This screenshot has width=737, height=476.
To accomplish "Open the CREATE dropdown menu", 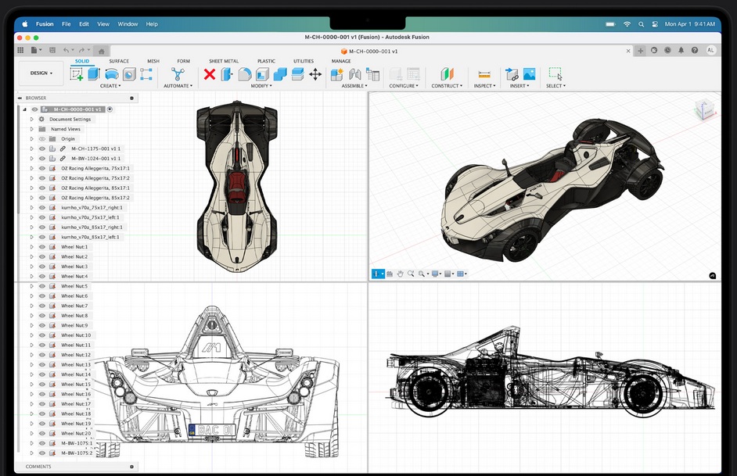I will point(110,86).
